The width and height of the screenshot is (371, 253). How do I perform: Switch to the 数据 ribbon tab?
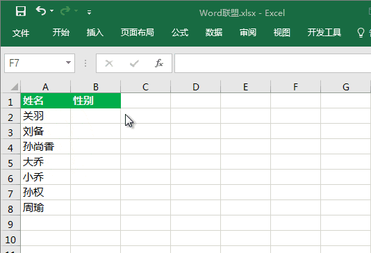point(214,33)
